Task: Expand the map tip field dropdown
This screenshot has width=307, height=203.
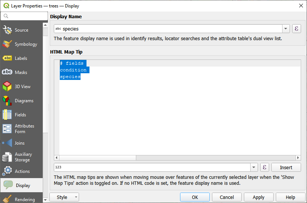Action: 254,167
